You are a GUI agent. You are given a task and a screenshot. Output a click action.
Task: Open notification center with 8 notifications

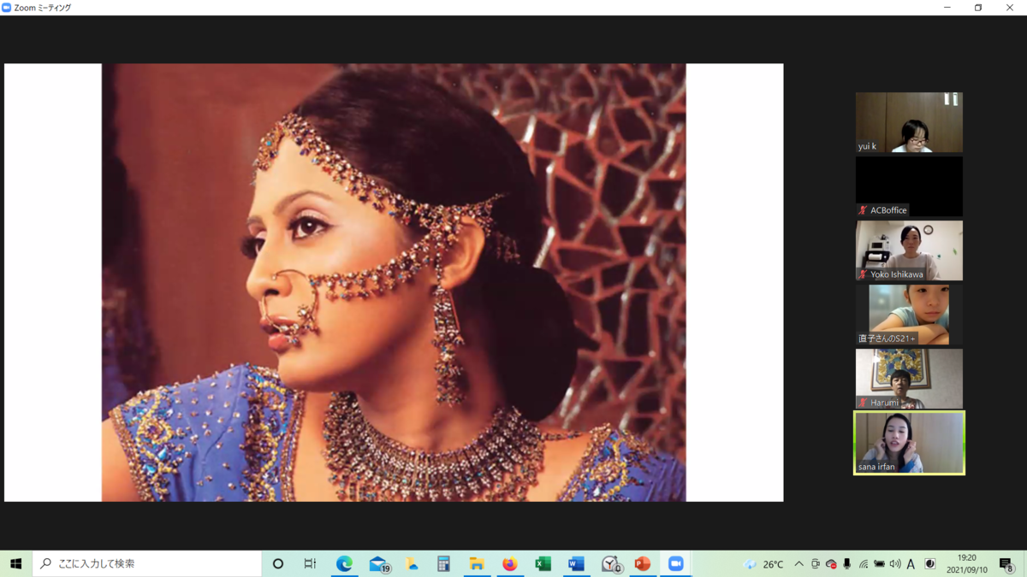(1007, 564)
